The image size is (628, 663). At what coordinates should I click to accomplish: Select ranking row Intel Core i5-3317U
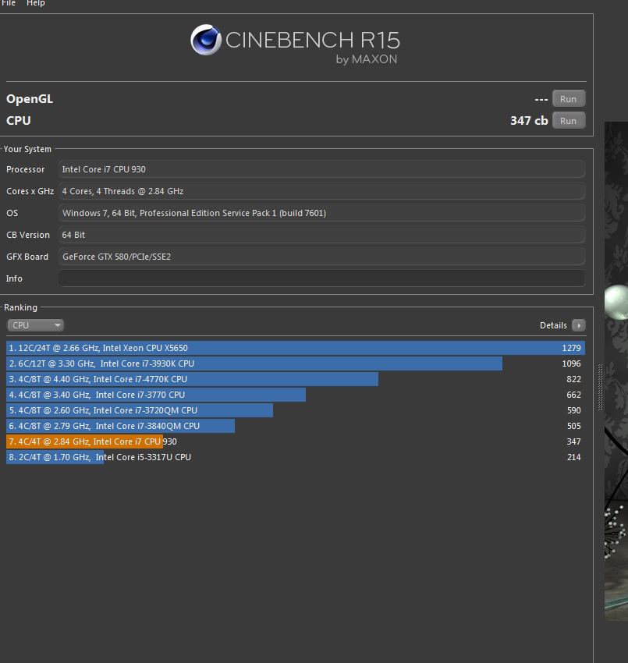point(296,458)
